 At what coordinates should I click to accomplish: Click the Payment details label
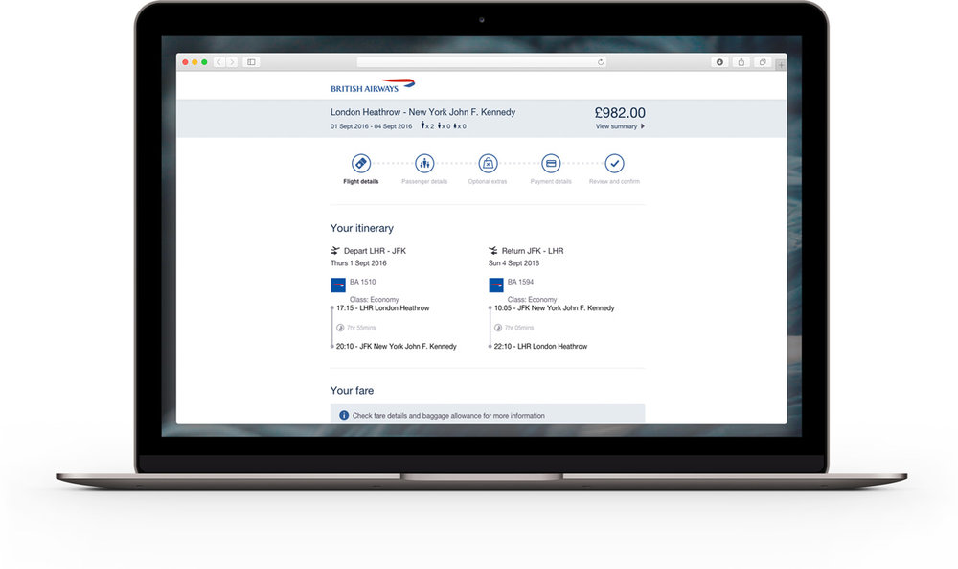(551, 181)
